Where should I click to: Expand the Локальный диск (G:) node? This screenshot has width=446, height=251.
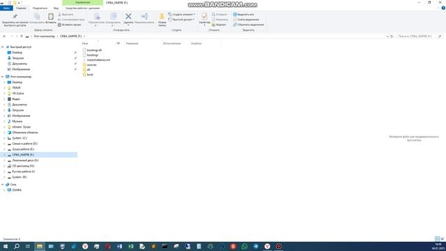[4, 160]
